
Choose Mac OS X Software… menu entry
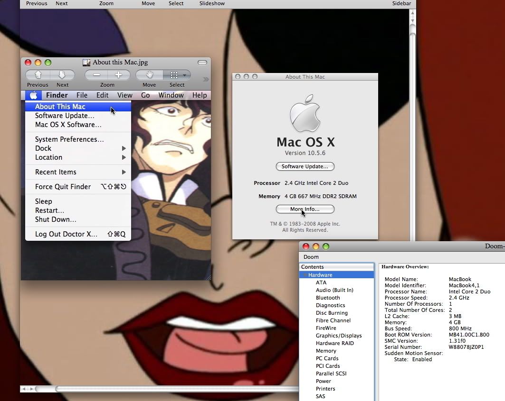[78, 124]
